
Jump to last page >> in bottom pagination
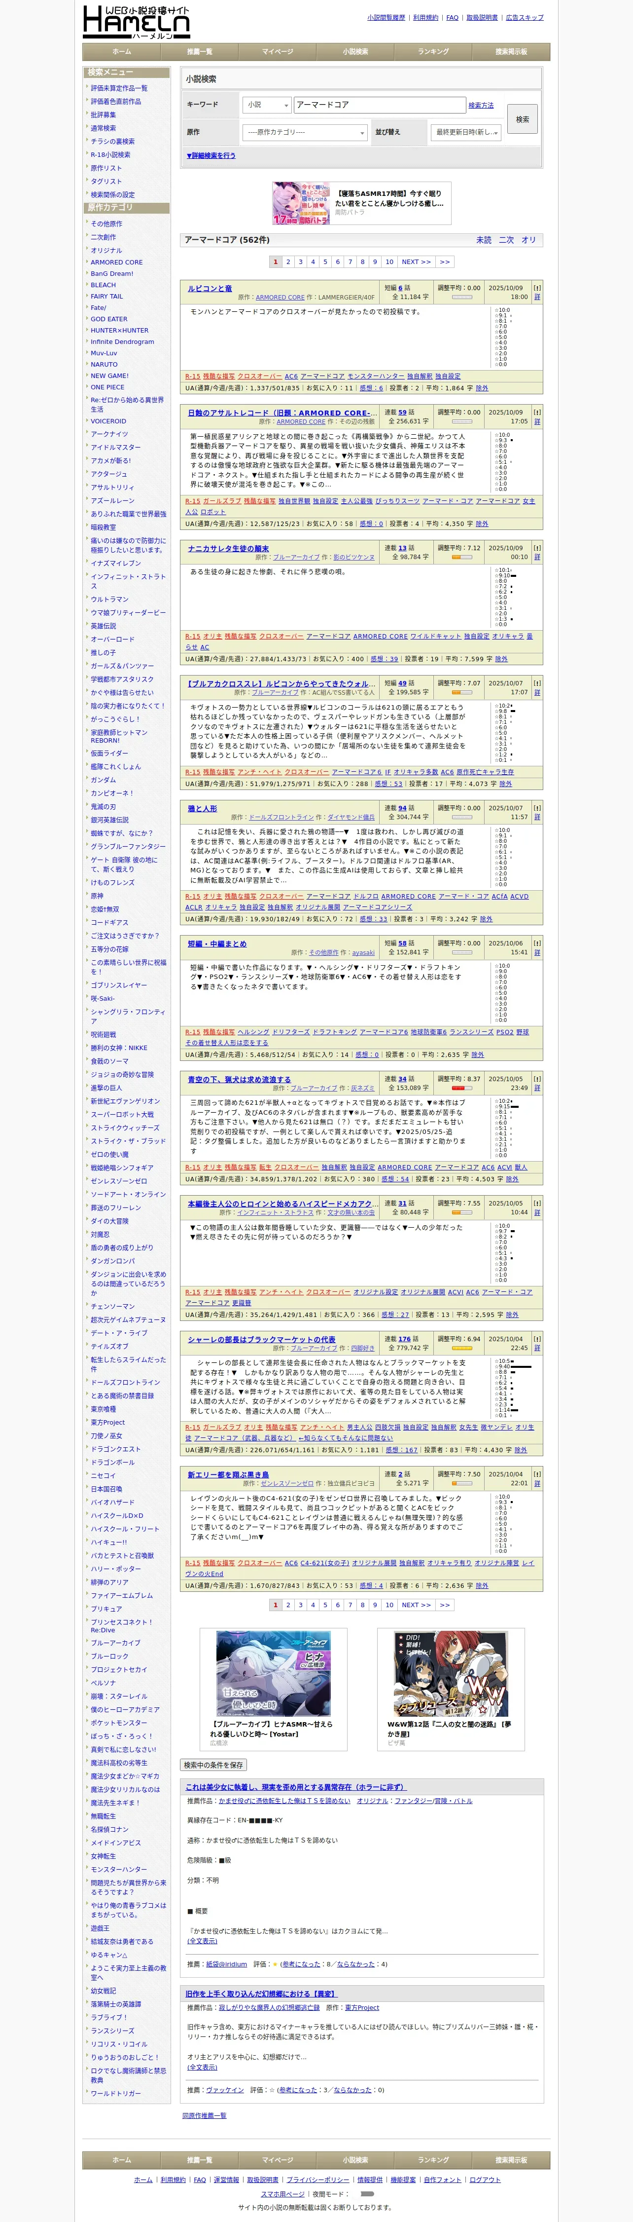[x=444, y=1605]
